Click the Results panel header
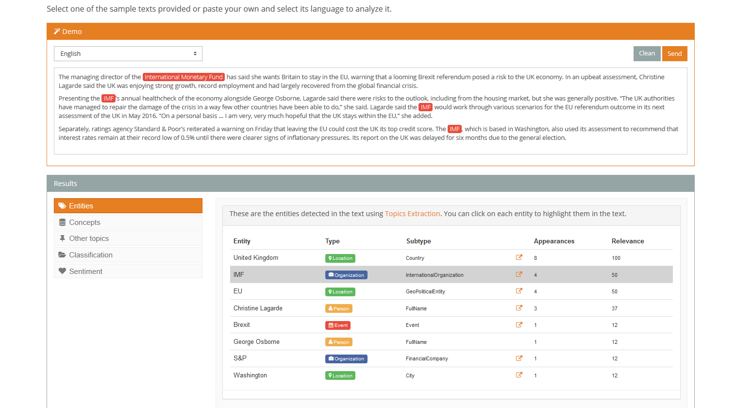This screenshot has height=408, width=736. (x=370, y=184)
